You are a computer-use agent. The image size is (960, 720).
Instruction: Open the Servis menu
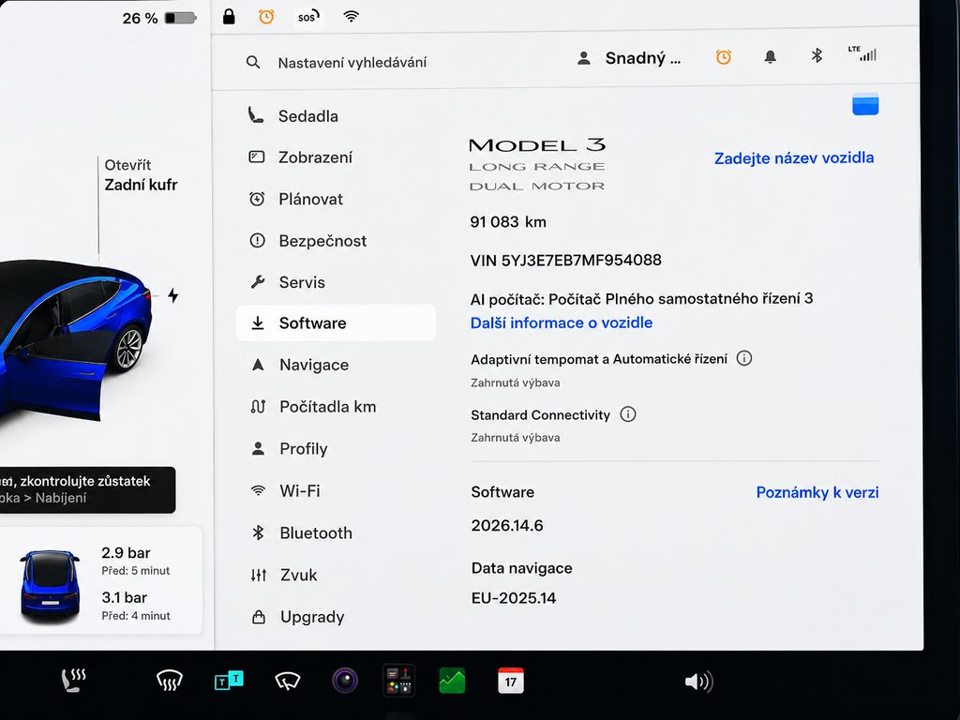pyautogui.click(x=336, y=282)
